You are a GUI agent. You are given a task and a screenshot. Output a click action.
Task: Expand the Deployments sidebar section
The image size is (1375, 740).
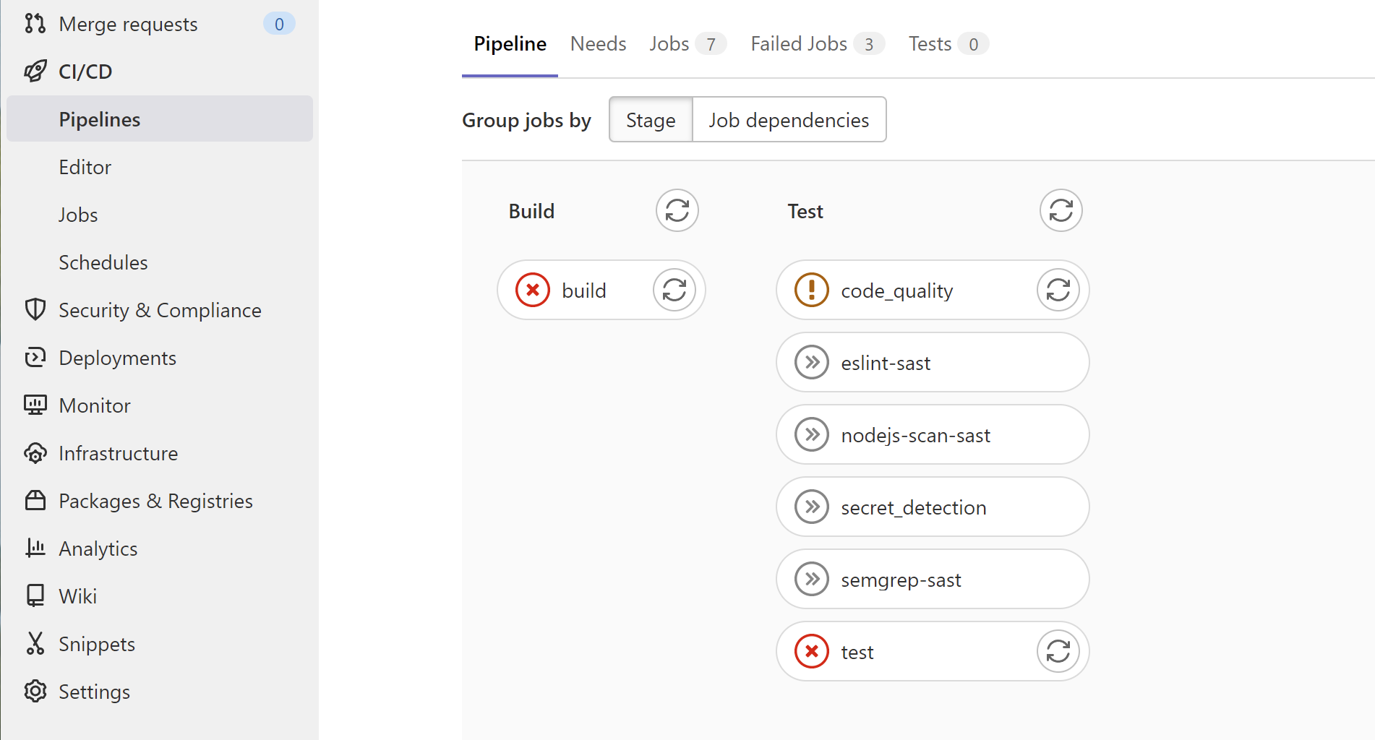point(117,358)
